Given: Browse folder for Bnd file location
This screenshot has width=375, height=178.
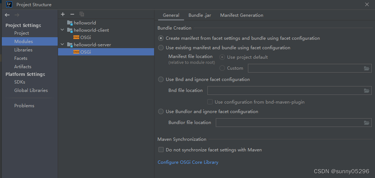Looking at the screenshot, I should click(x=366, y=90).
